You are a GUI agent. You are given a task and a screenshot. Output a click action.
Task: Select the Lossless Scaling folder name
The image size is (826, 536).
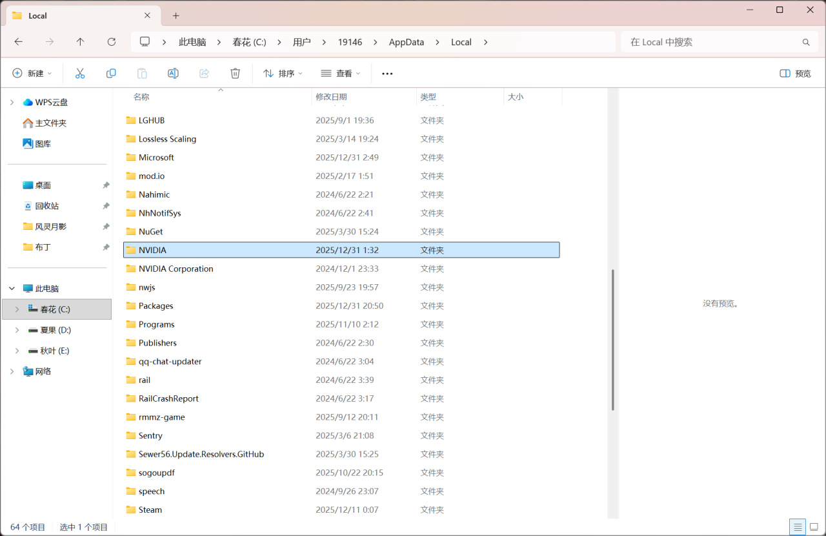tap(167, 139)
